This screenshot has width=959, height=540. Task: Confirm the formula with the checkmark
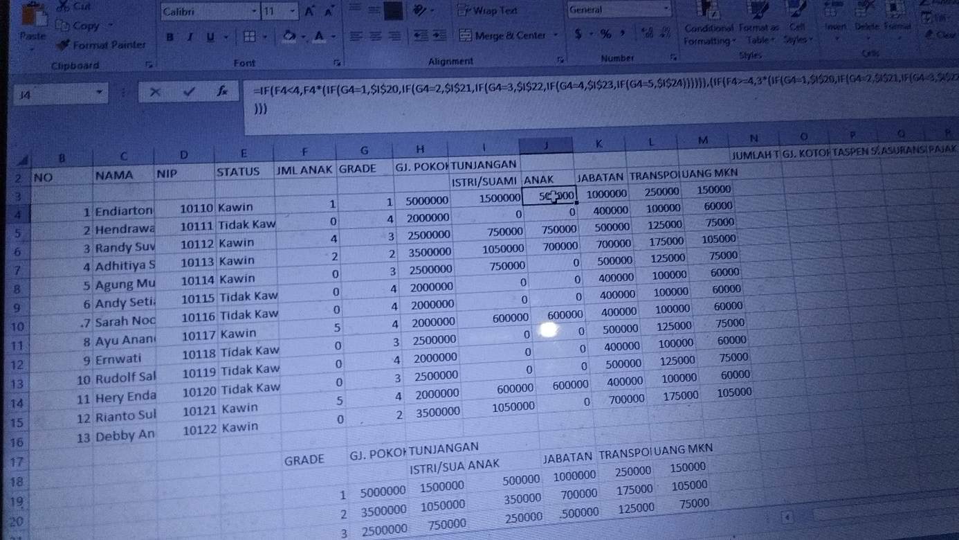point(189,91)
